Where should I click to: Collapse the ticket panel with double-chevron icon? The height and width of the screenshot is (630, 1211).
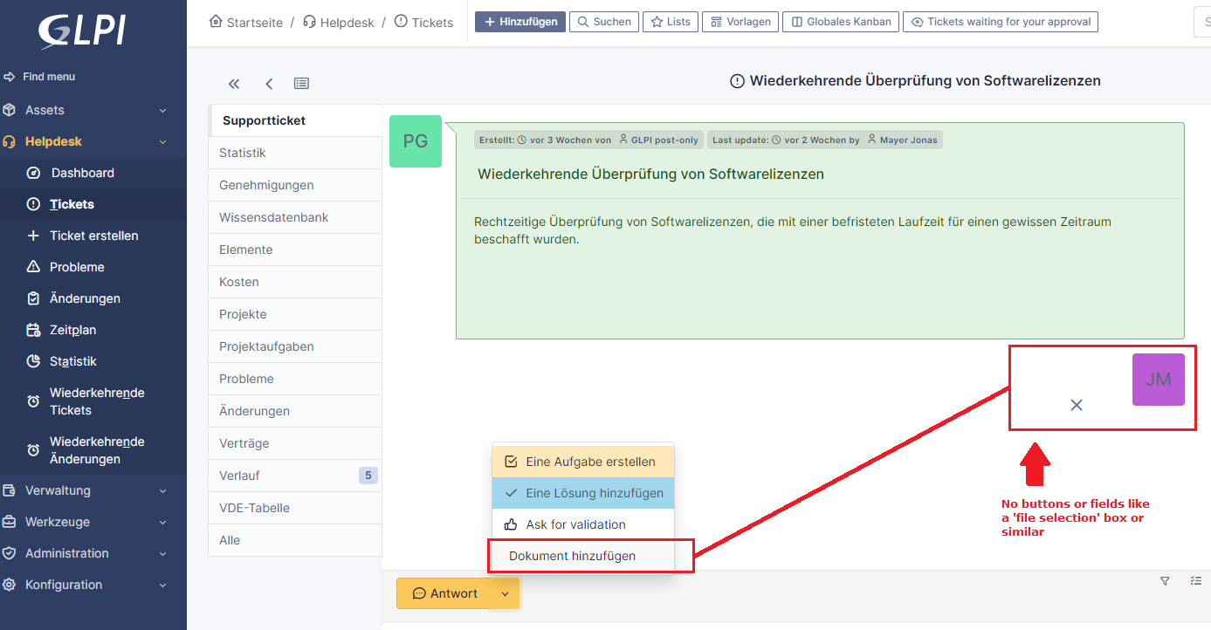[x=233, y=83]
